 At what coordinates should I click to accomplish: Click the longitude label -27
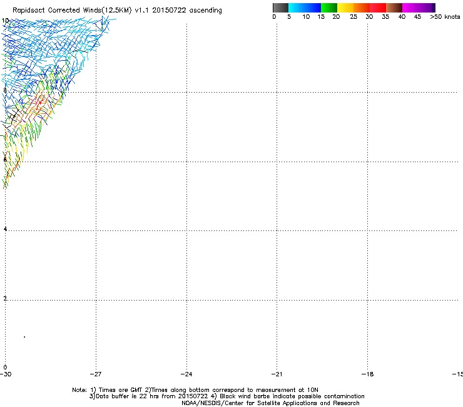(x=96, y=374)
